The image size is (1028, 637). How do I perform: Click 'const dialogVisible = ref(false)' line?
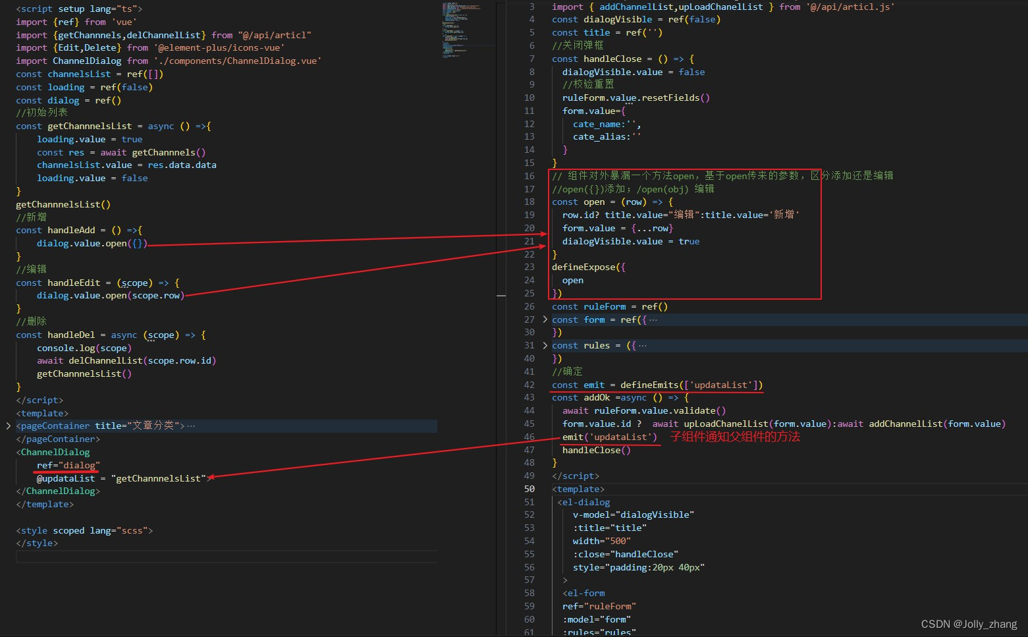[636, 20]
